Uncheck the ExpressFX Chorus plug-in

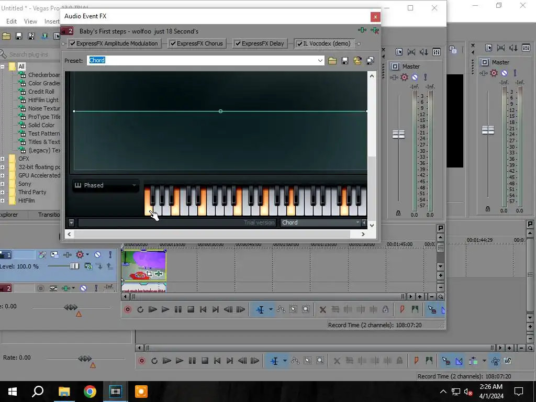point(173,43)
